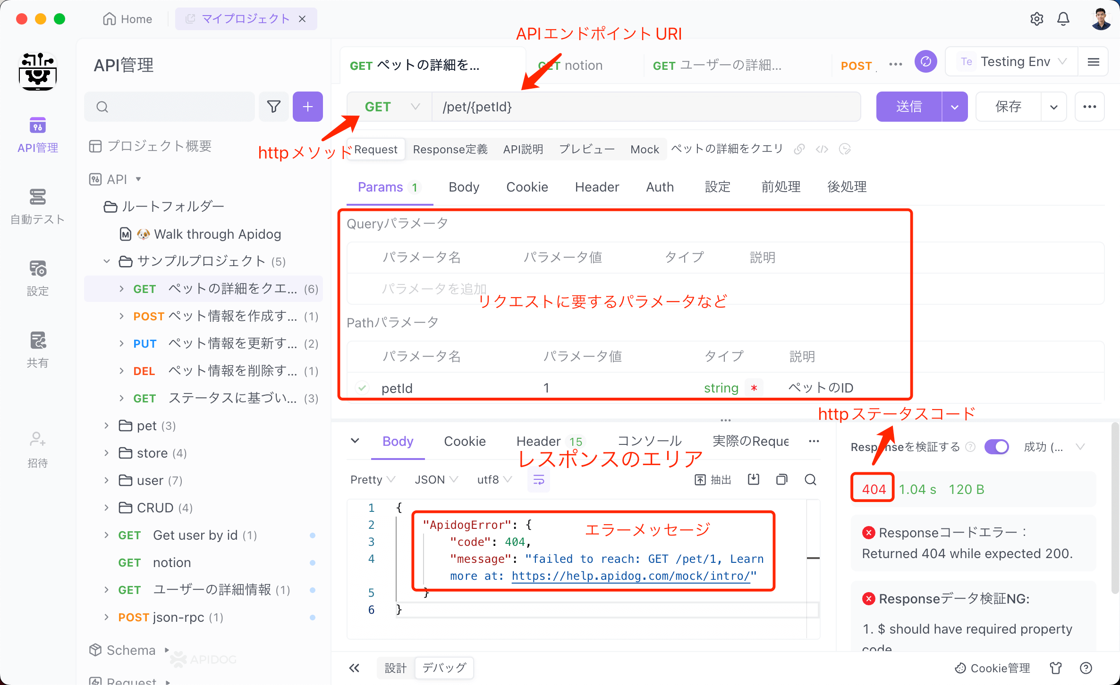Expand the pet folder in tree
The image size is (1120, 685).
(x=107, y=426)
